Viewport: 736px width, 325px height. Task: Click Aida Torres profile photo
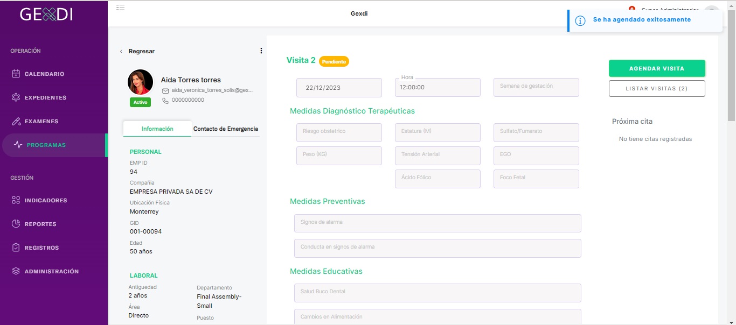[x=140, y=82]
